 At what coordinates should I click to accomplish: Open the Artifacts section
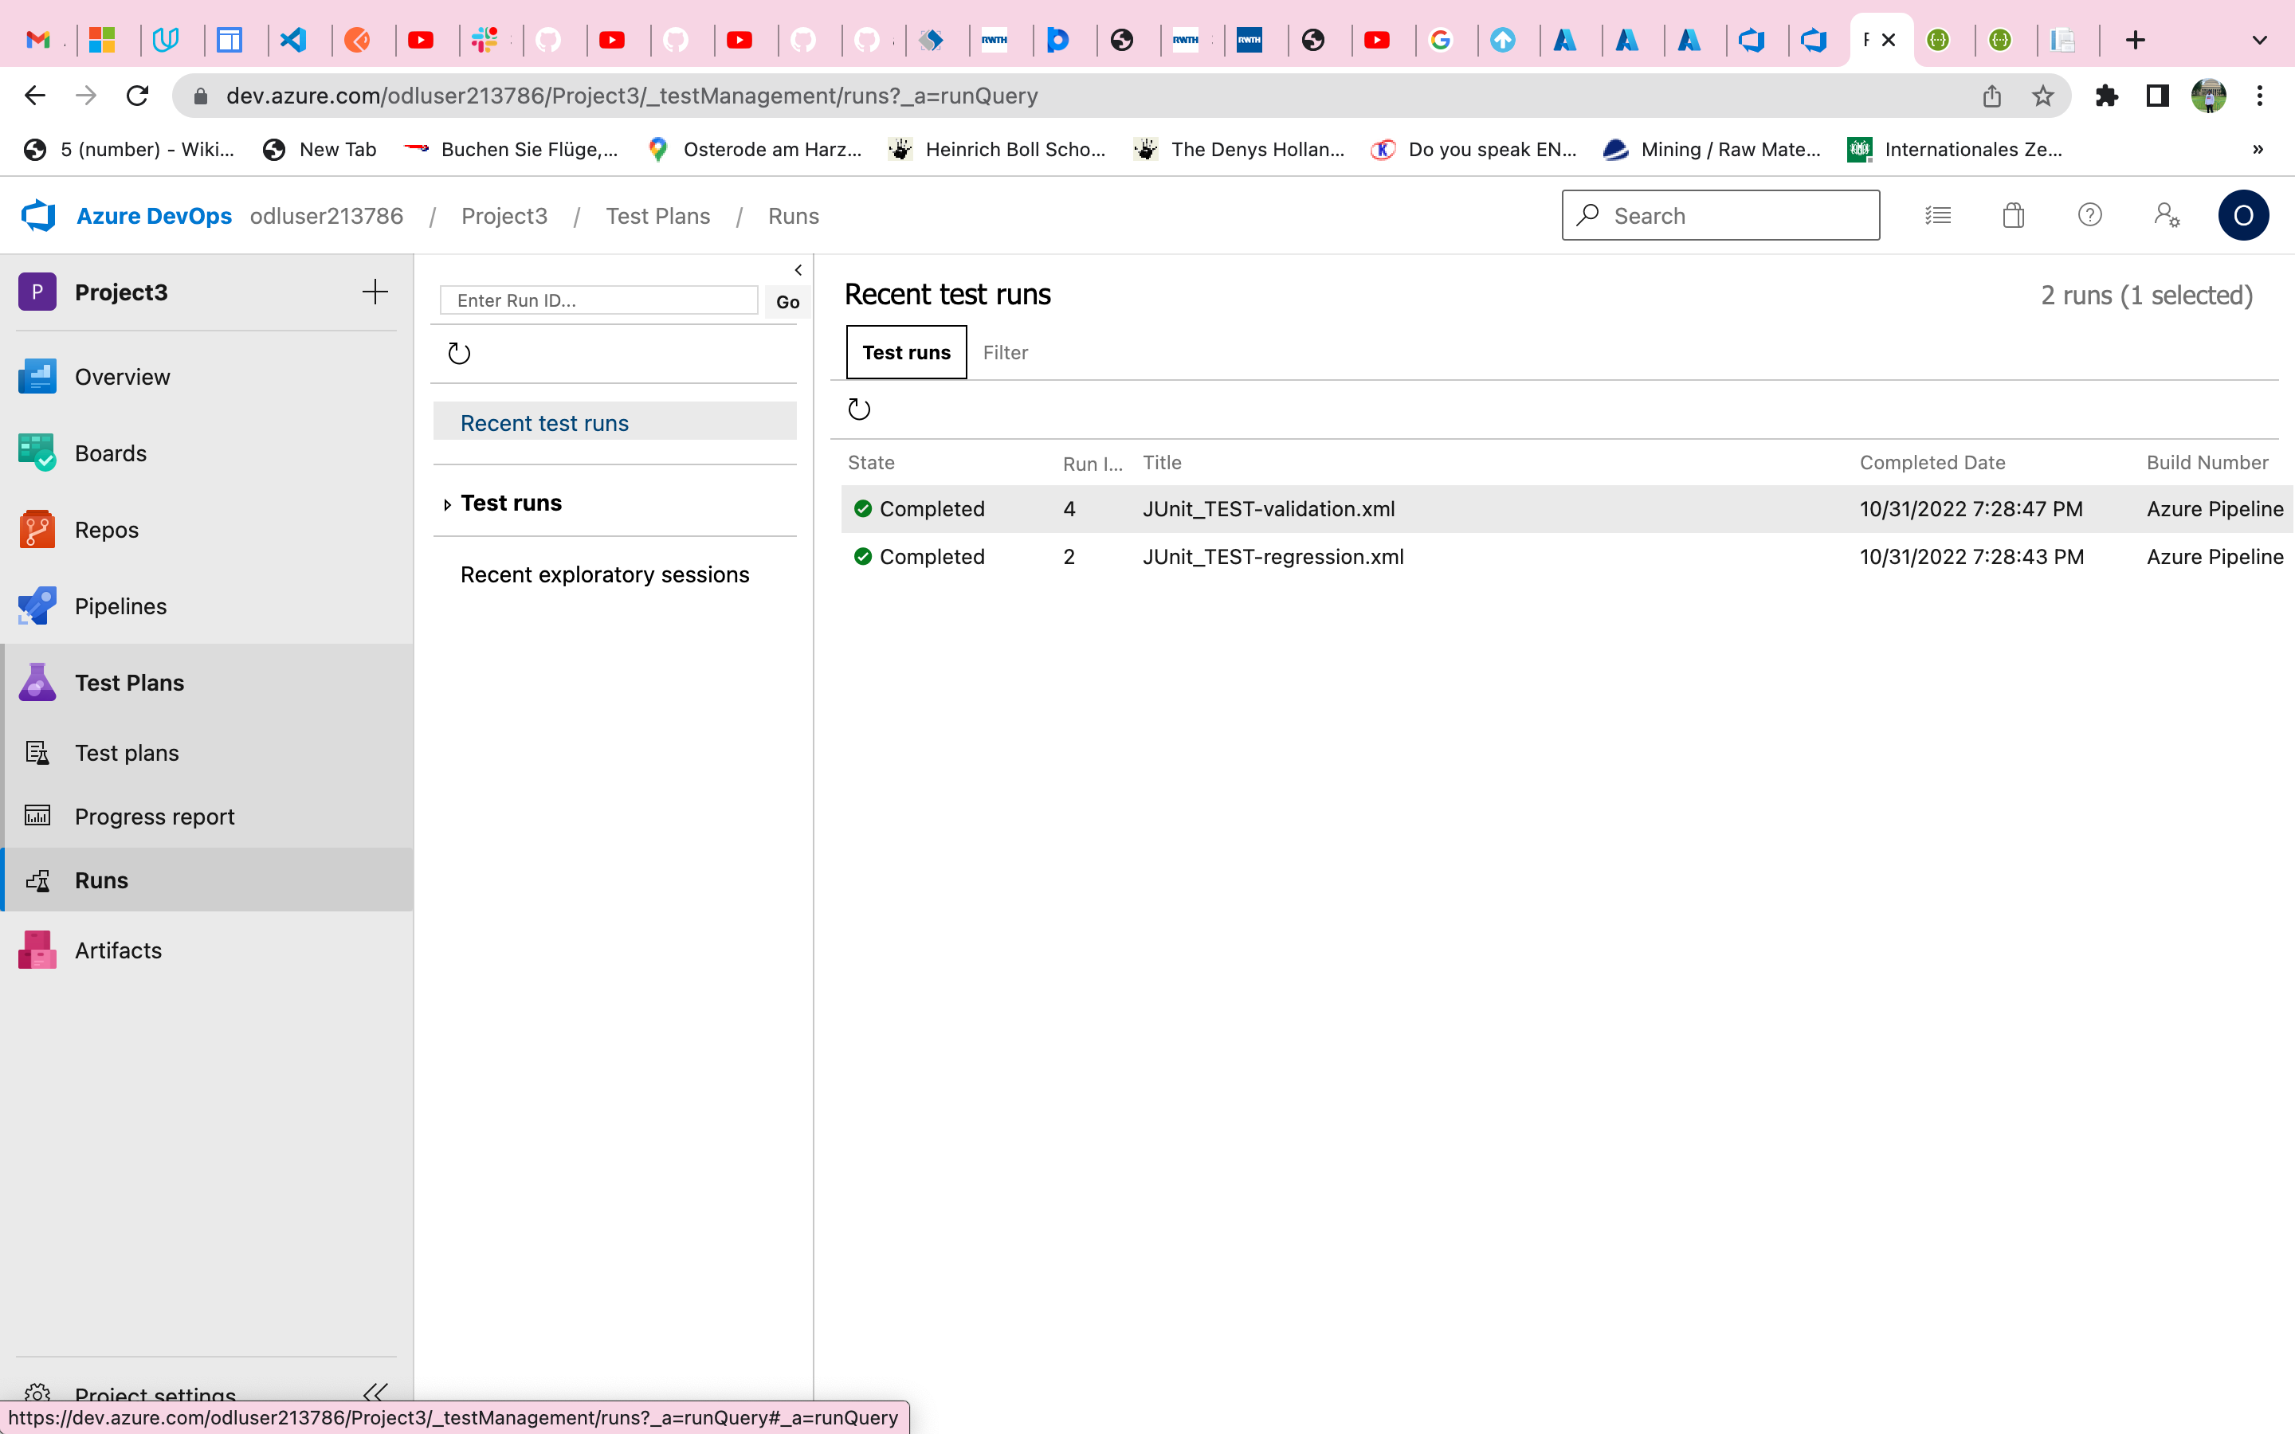click(x=118, y=950)
